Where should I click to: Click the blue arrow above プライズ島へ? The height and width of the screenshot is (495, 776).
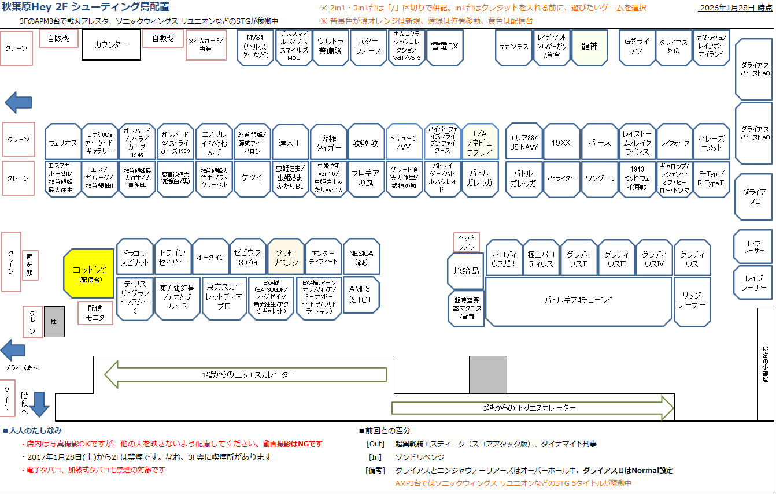[x=13, y=350]
